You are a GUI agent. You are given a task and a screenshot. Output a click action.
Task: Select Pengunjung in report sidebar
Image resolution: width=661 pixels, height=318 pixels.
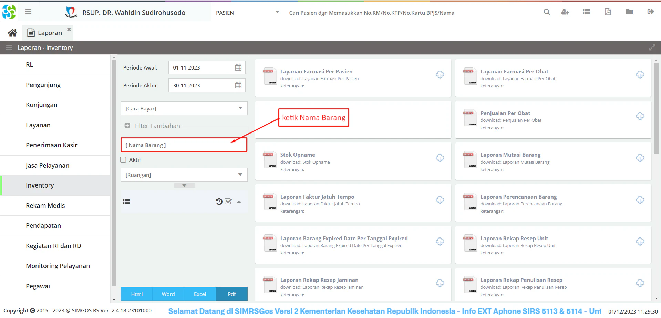click(x=55, y=85)
